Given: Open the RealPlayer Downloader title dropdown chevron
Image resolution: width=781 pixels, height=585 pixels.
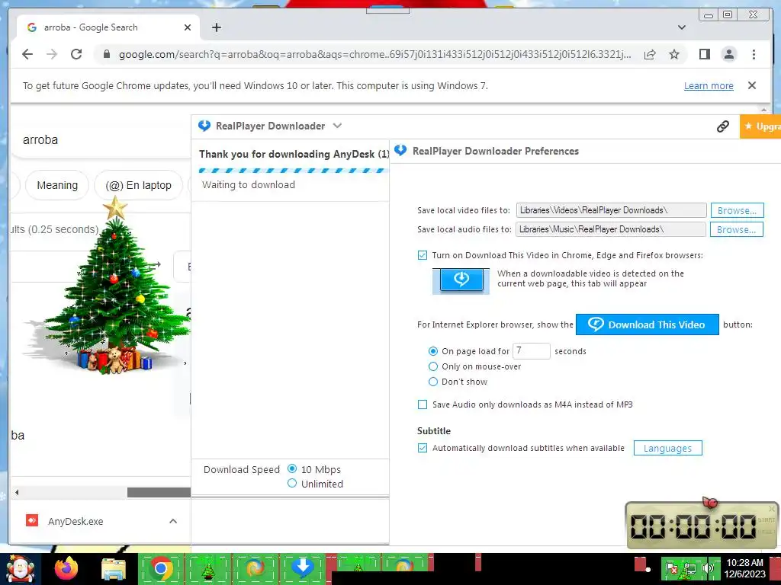Looking at the screenshot, I should [x=337, y=126].
